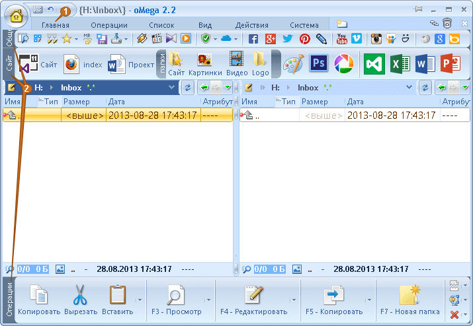This screenshot has height=326, width=473.
Task: Launch the Photoshop Ps icon
Action: pos(319,63)
